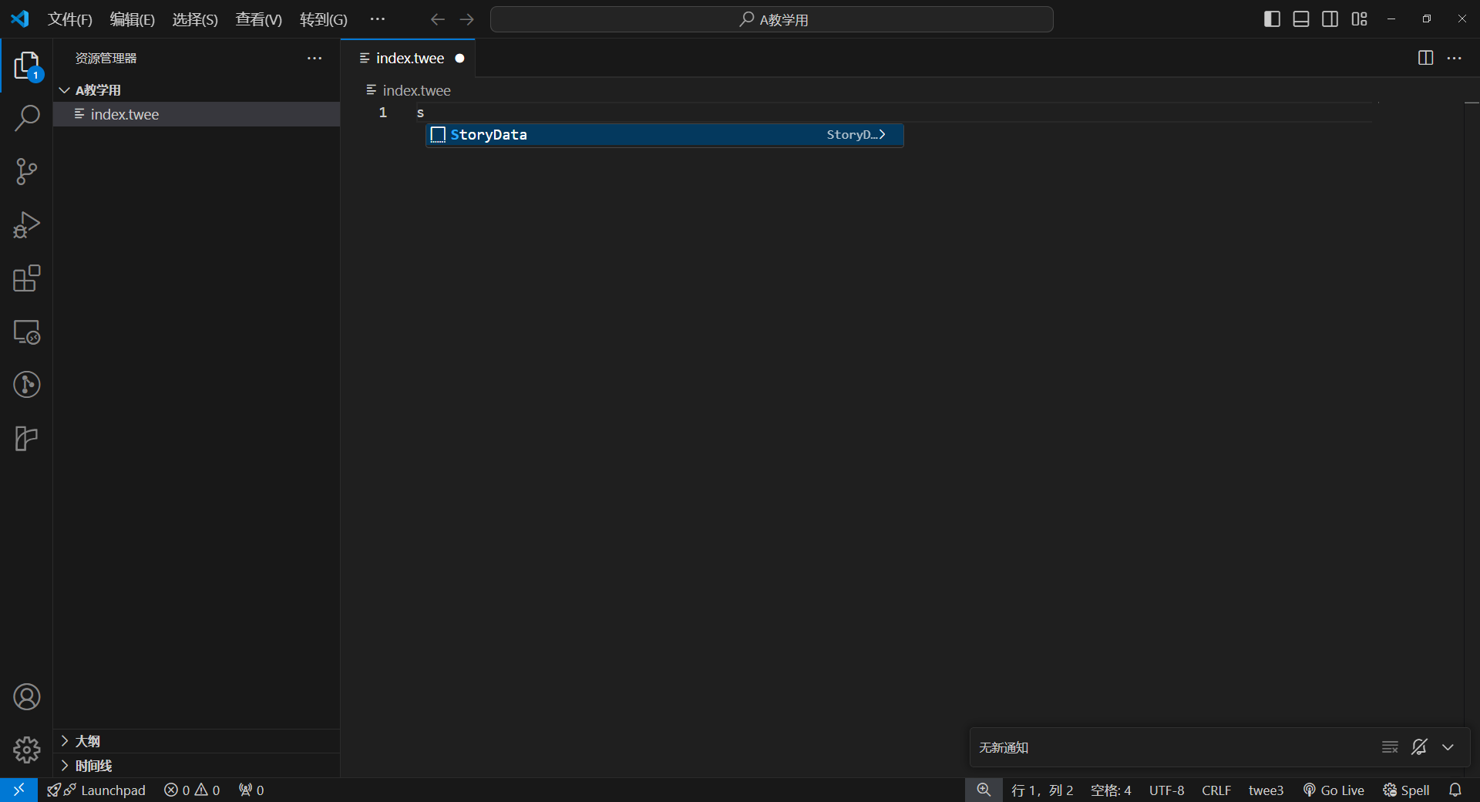The height and width of the screenshot is (802, 1480).
Task: Open notifications bell
Action: (1455, 790)
